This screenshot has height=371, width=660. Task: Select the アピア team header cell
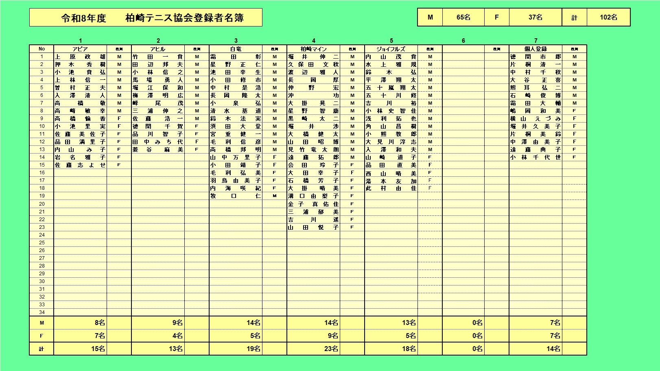(x=80, y=49)
